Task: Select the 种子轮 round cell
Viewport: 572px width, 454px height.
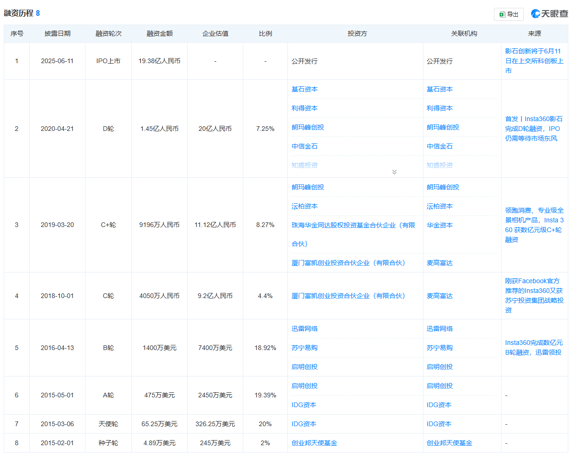Action: pos(109,443)
